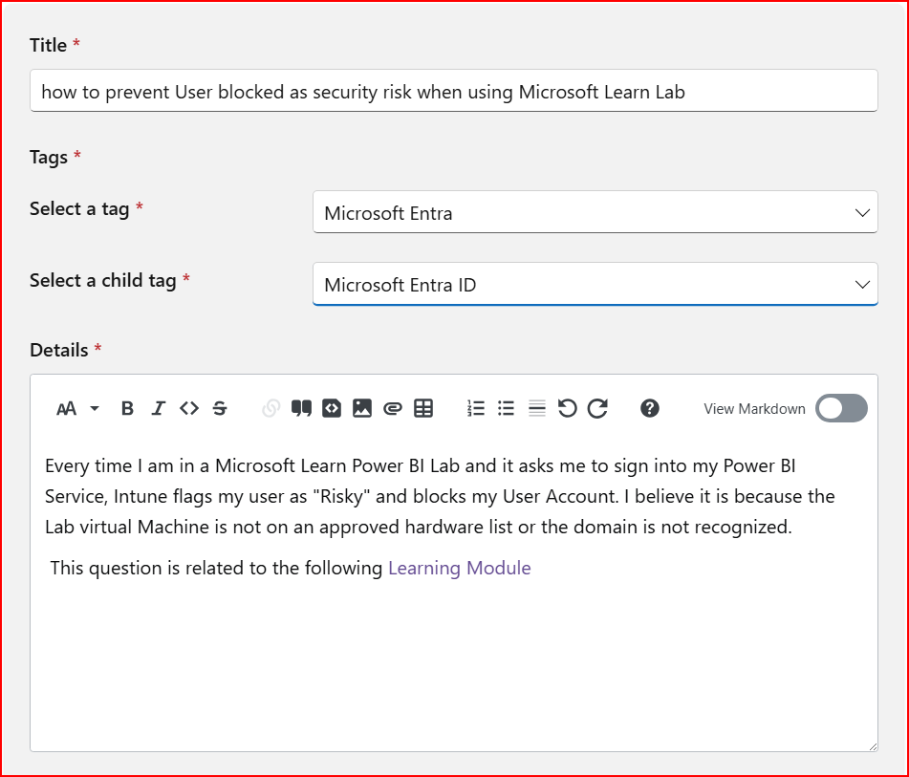The image size is (909, 777).
Task: Insert a code block
Action: pos(332,409)
